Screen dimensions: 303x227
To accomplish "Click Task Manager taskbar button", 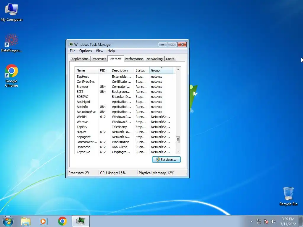I will coord(81,221).
